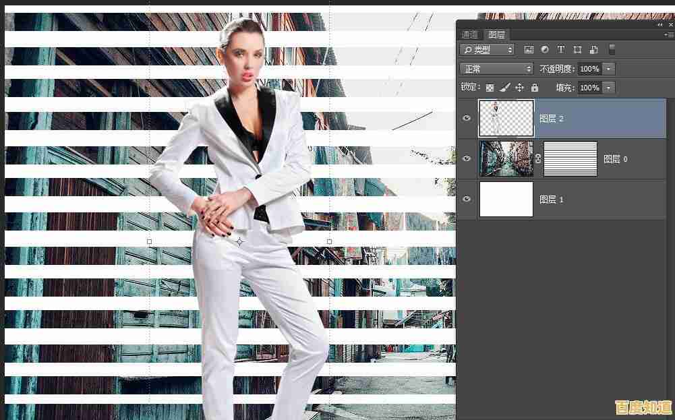Click the lock transparent pixels icon
Screen dimensions: 675x420
[490, 88]
